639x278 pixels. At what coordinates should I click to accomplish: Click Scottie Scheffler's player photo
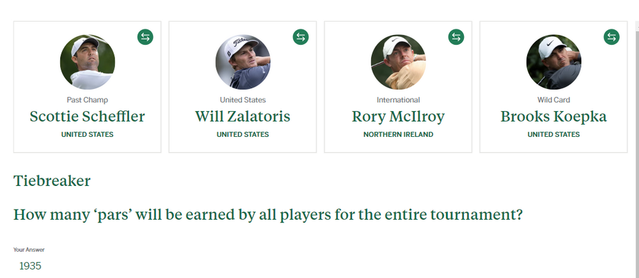point(88,62)
